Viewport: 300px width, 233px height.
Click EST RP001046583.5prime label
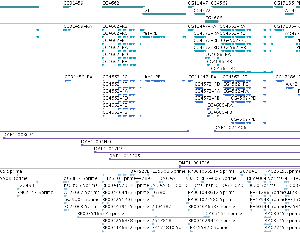pyautogui.click(x=212, y=207)
